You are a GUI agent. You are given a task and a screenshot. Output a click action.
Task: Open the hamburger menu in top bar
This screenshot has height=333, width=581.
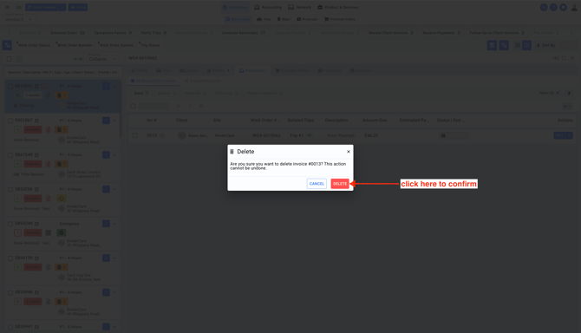point(7,7)
